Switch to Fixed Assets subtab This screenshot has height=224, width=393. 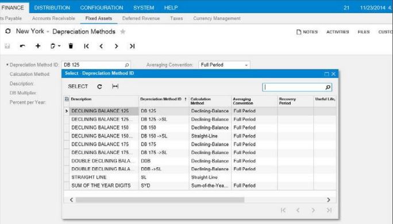[x=98, y=18]
